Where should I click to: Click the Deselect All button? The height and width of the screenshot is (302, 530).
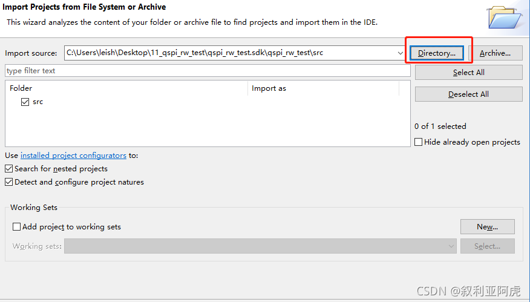468,94
